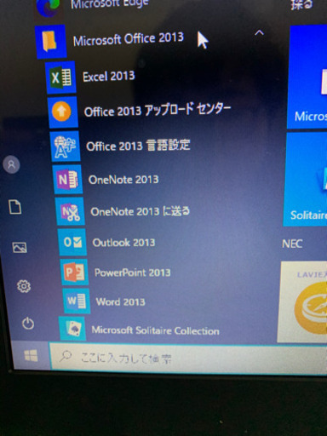Screen dimensions: 327x436
Task: Collapse the Microsoft Office 2013 folder chevron
Action: 259,33
